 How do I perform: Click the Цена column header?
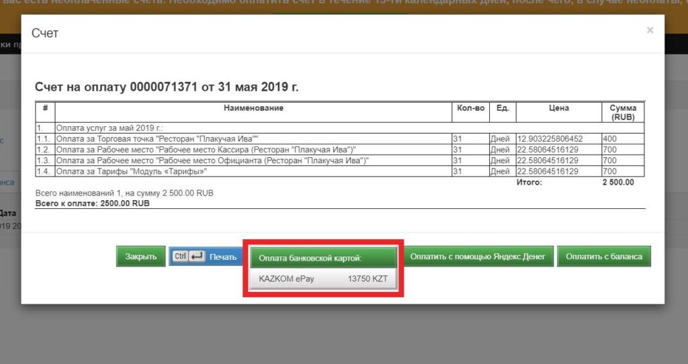coord(558,108)
